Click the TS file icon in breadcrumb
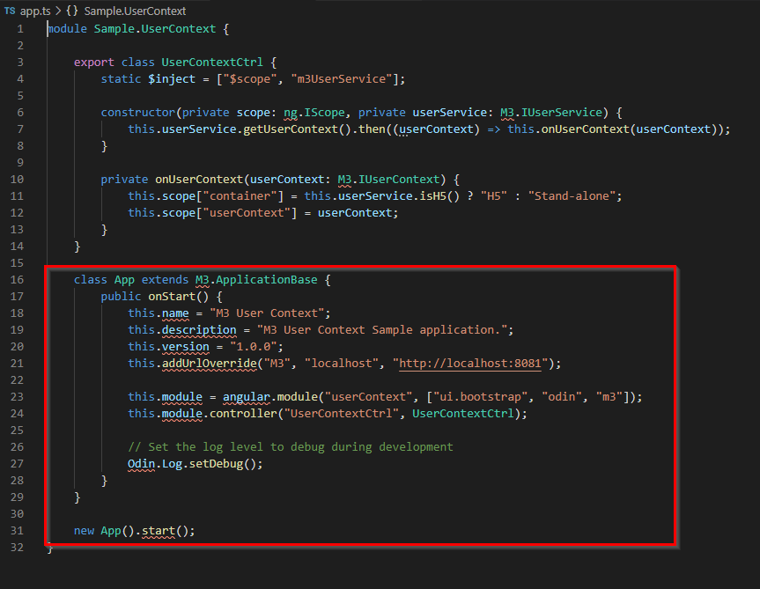Screen dimensions: 760x589 coord(10,11)
